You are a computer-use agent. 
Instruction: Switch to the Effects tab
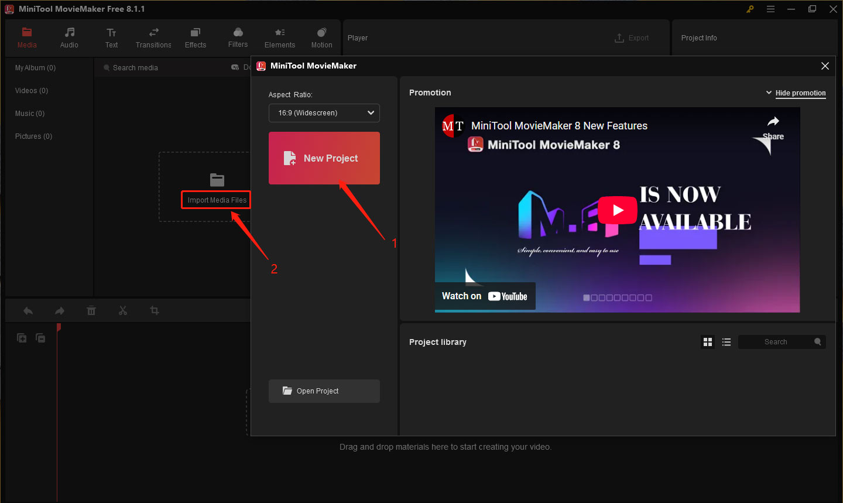pos(196,37)
